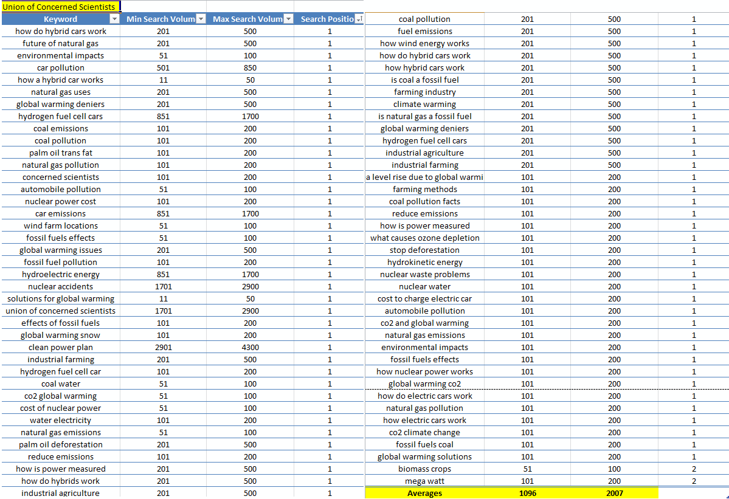Screen dimensions: 729x499
Task: Select the 'fossil fuels coal' cell
Action: (x=424, y=444)
